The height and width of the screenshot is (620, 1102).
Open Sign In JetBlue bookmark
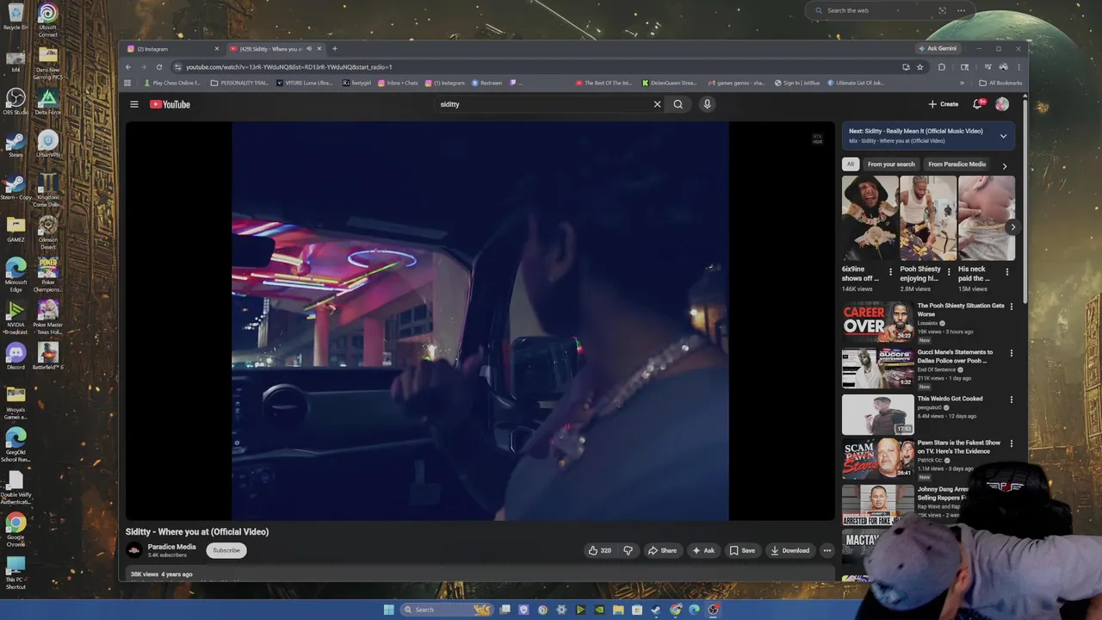(797, 84)
